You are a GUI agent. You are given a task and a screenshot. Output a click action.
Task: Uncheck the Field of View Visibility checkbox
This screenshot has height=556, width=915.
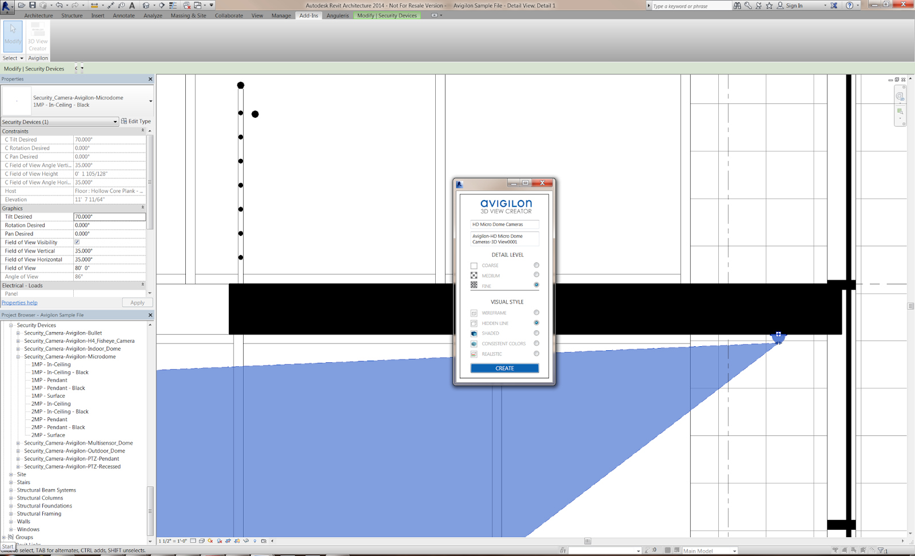click(77, 242)
